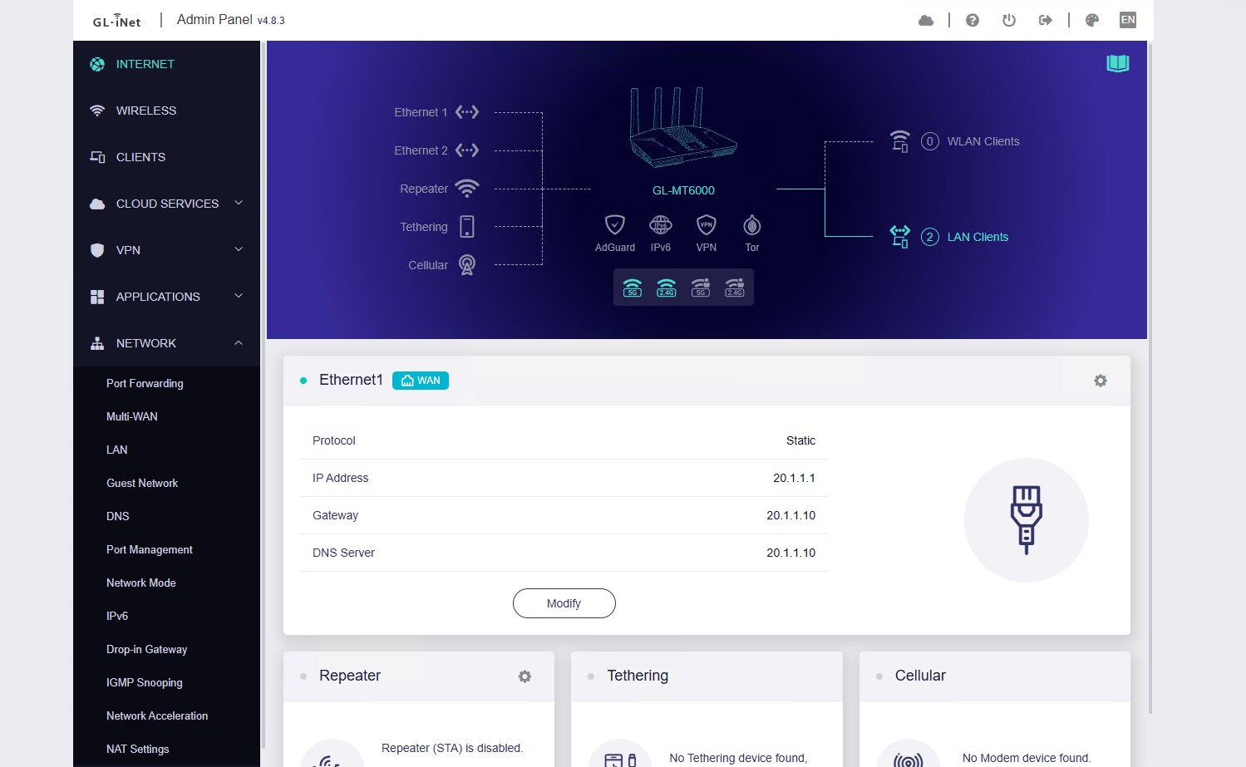The image size is (1246, 767).
Task: Click the DNS Server row label
Action: click(x=343, y=553)
